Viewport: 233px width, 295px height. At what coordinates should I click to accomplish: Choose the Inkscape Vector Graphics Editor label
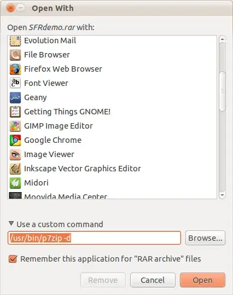coord(83,169)
